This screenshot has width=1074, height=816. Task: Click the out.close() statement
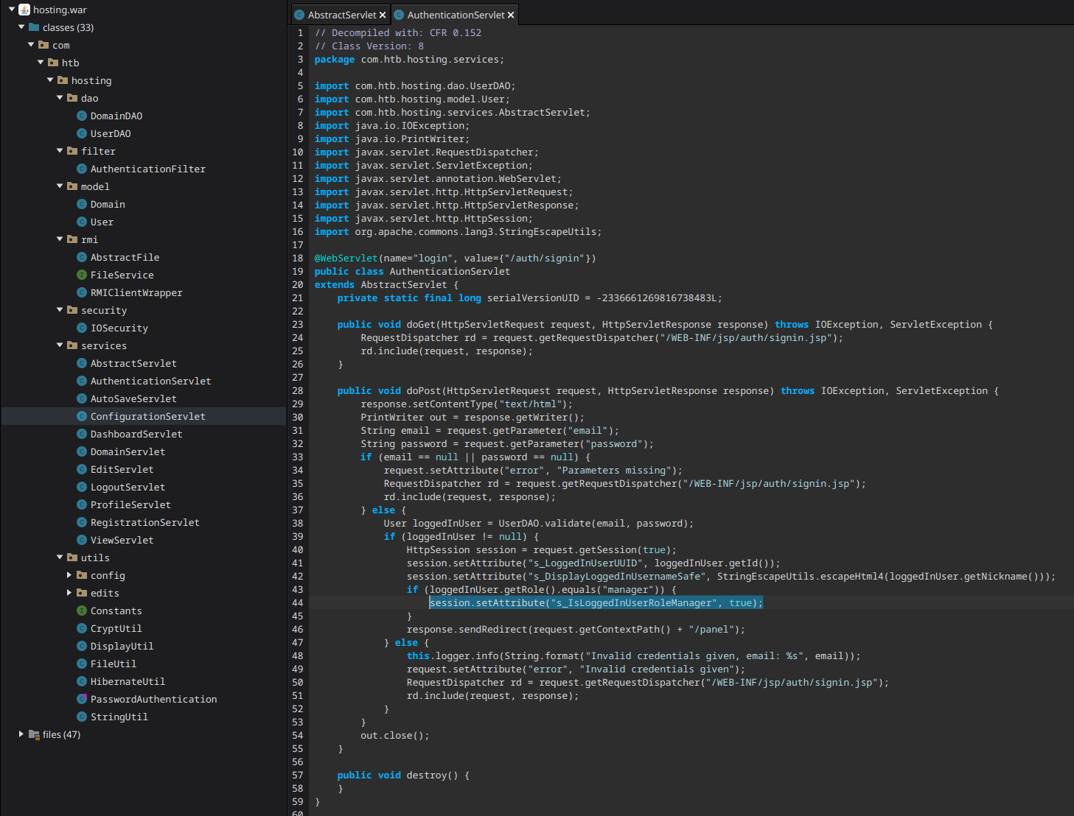pos(394,735)
